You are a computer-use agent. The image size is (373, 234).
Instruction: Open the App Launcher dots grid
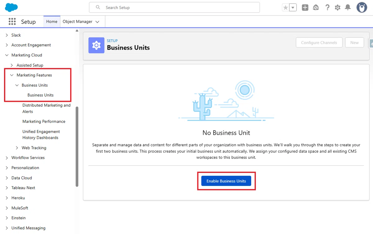(12, 21)
